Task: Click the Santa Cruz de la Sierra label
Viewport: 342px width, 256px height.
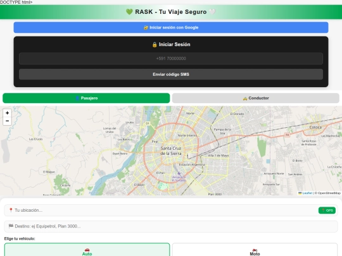Action: (x=171, y=151)
